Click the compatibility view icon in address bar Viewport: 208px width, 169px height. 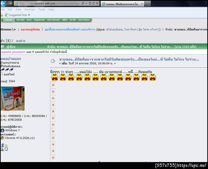(90, 3)
